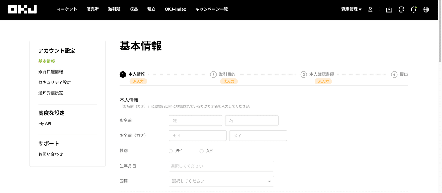Go to 銀行口座情報 in sidebar
This screenshot has width=442, height=193.
tap(50, 72)
